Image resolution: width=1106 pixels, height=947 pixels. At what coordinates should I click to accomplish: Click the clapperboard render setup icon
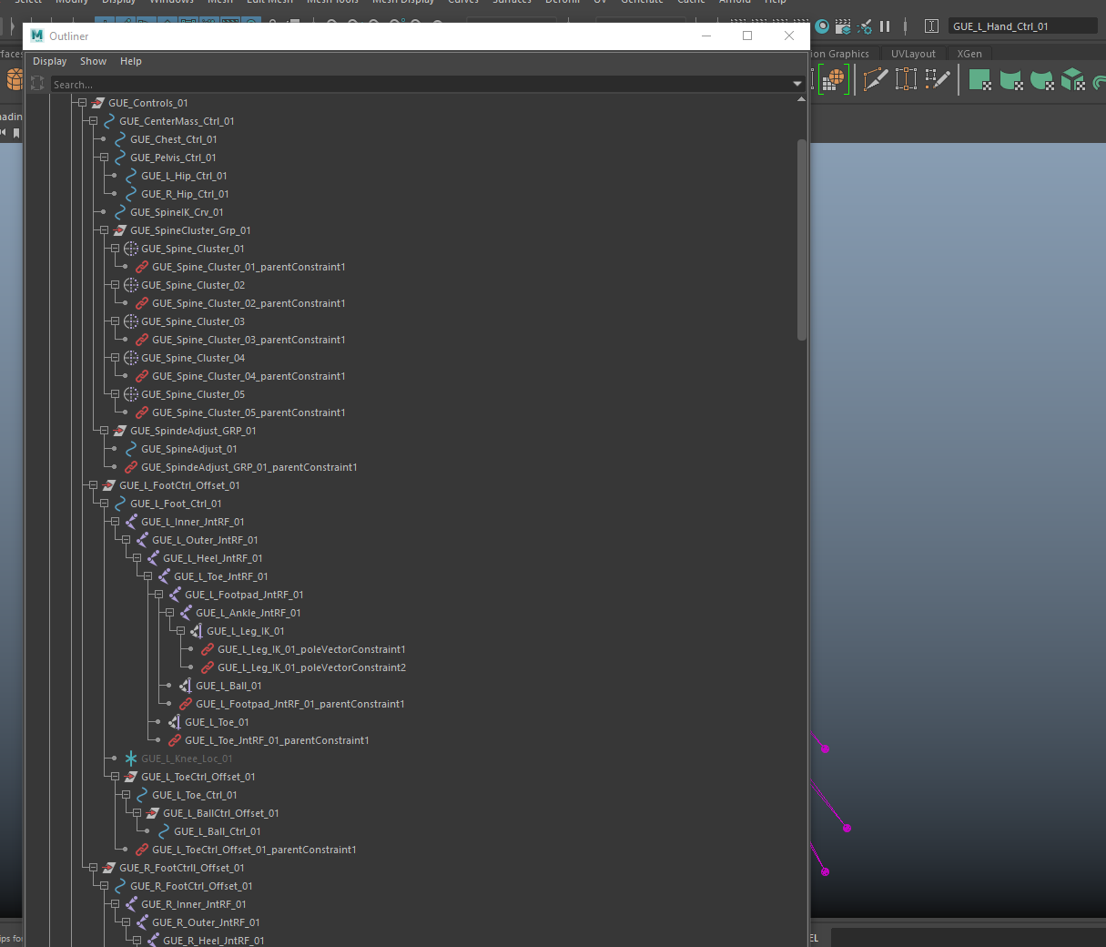coord(843,26)
